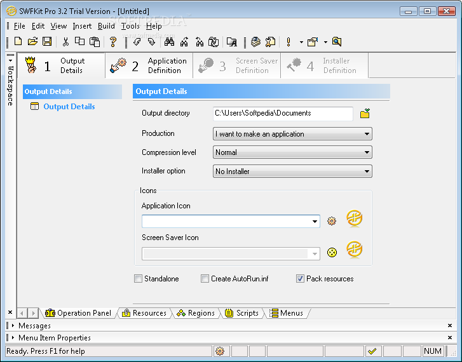The height and width of the screenshot is (362, 462).
Task: Switch to step 4 Installer Definition tab
Action: [324, 65]
